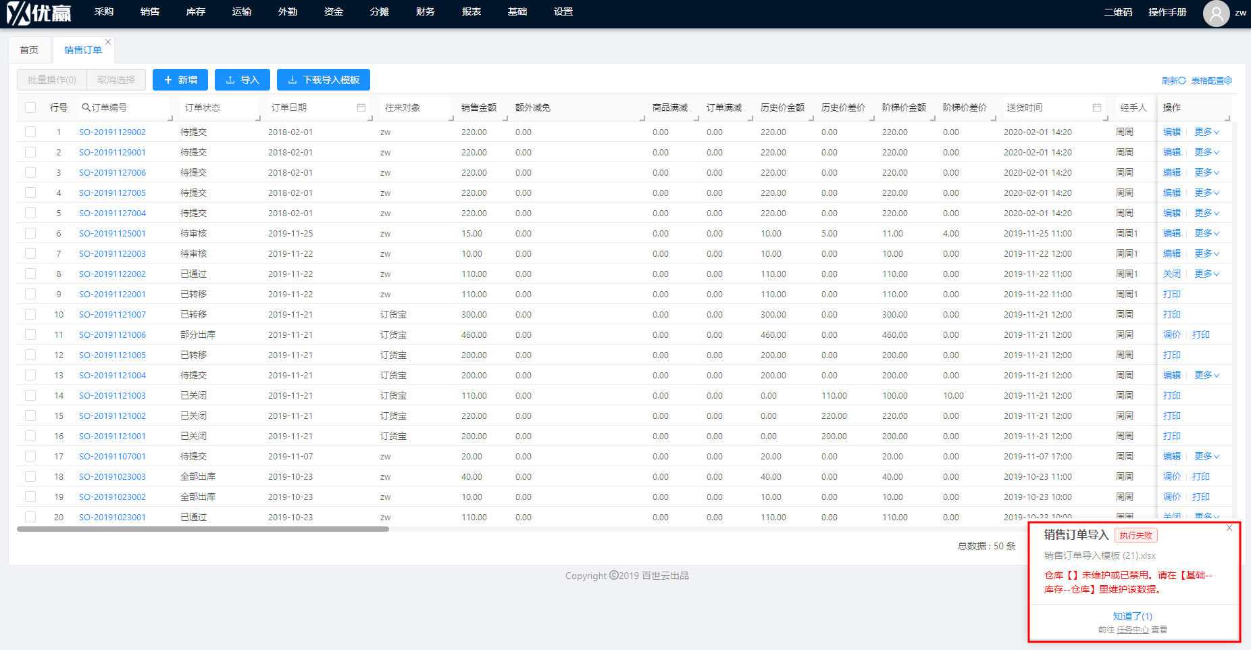Expand 更多 for order SO-20191122002
The width and height of the screenshot is (1251, 650).
click(x=1206, y=274)
